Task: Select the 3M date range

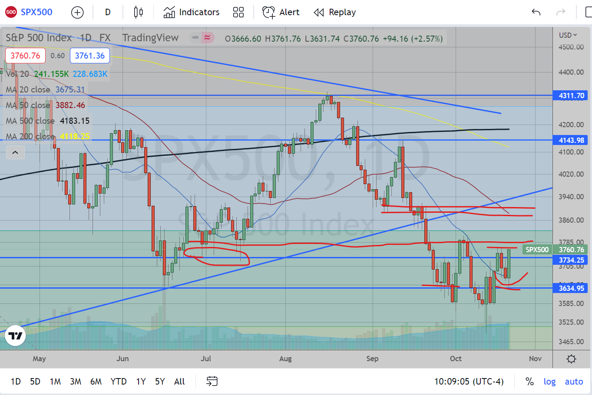Action: (76, 382)
